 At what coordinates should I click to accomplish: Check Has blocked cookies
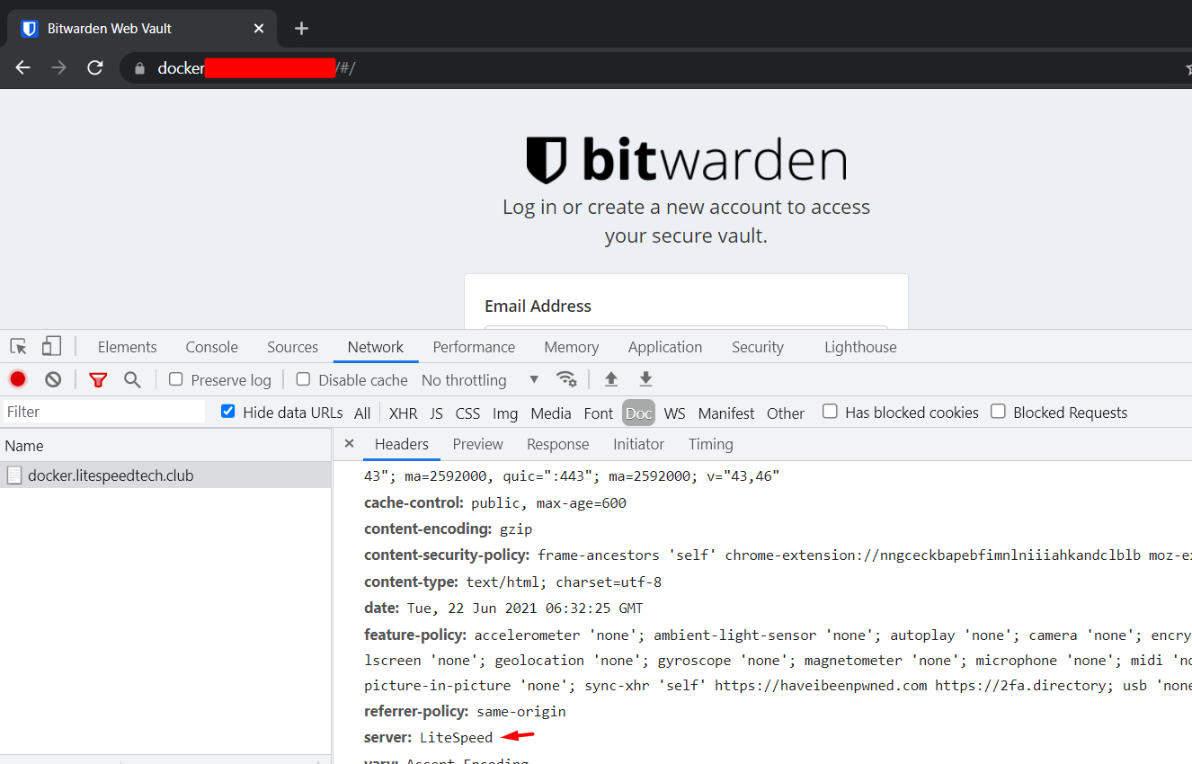[830, 412]
